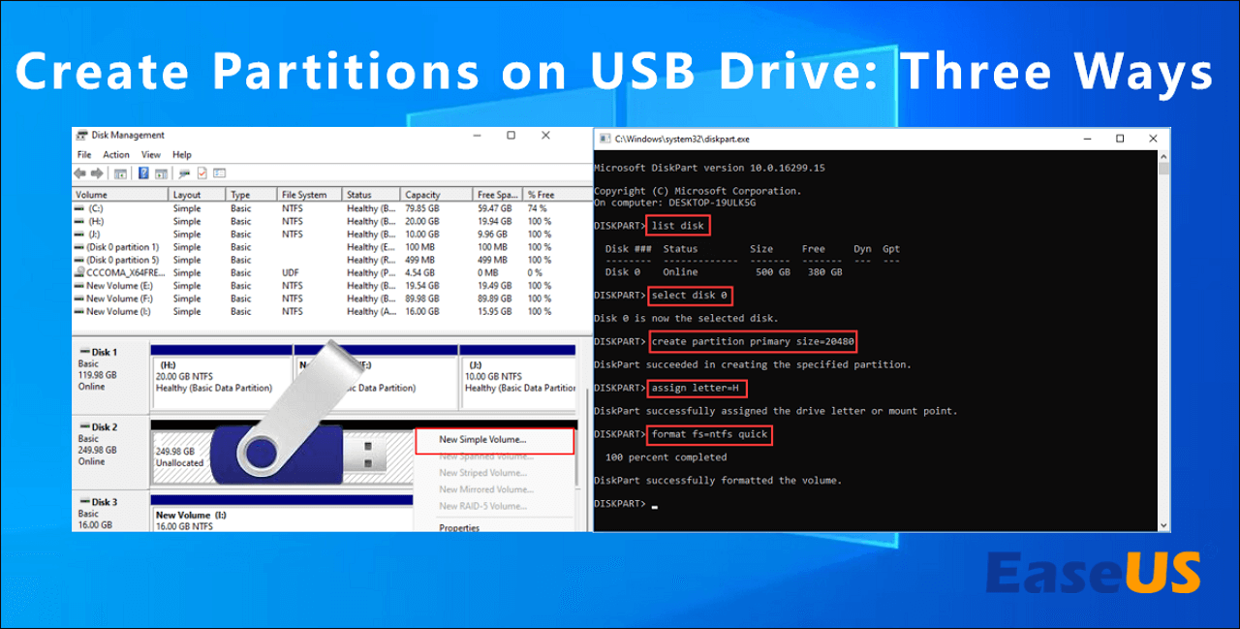This screenshot has width=1240, height=629.
Task: Open the Help menu
Action: click(182, 154)
